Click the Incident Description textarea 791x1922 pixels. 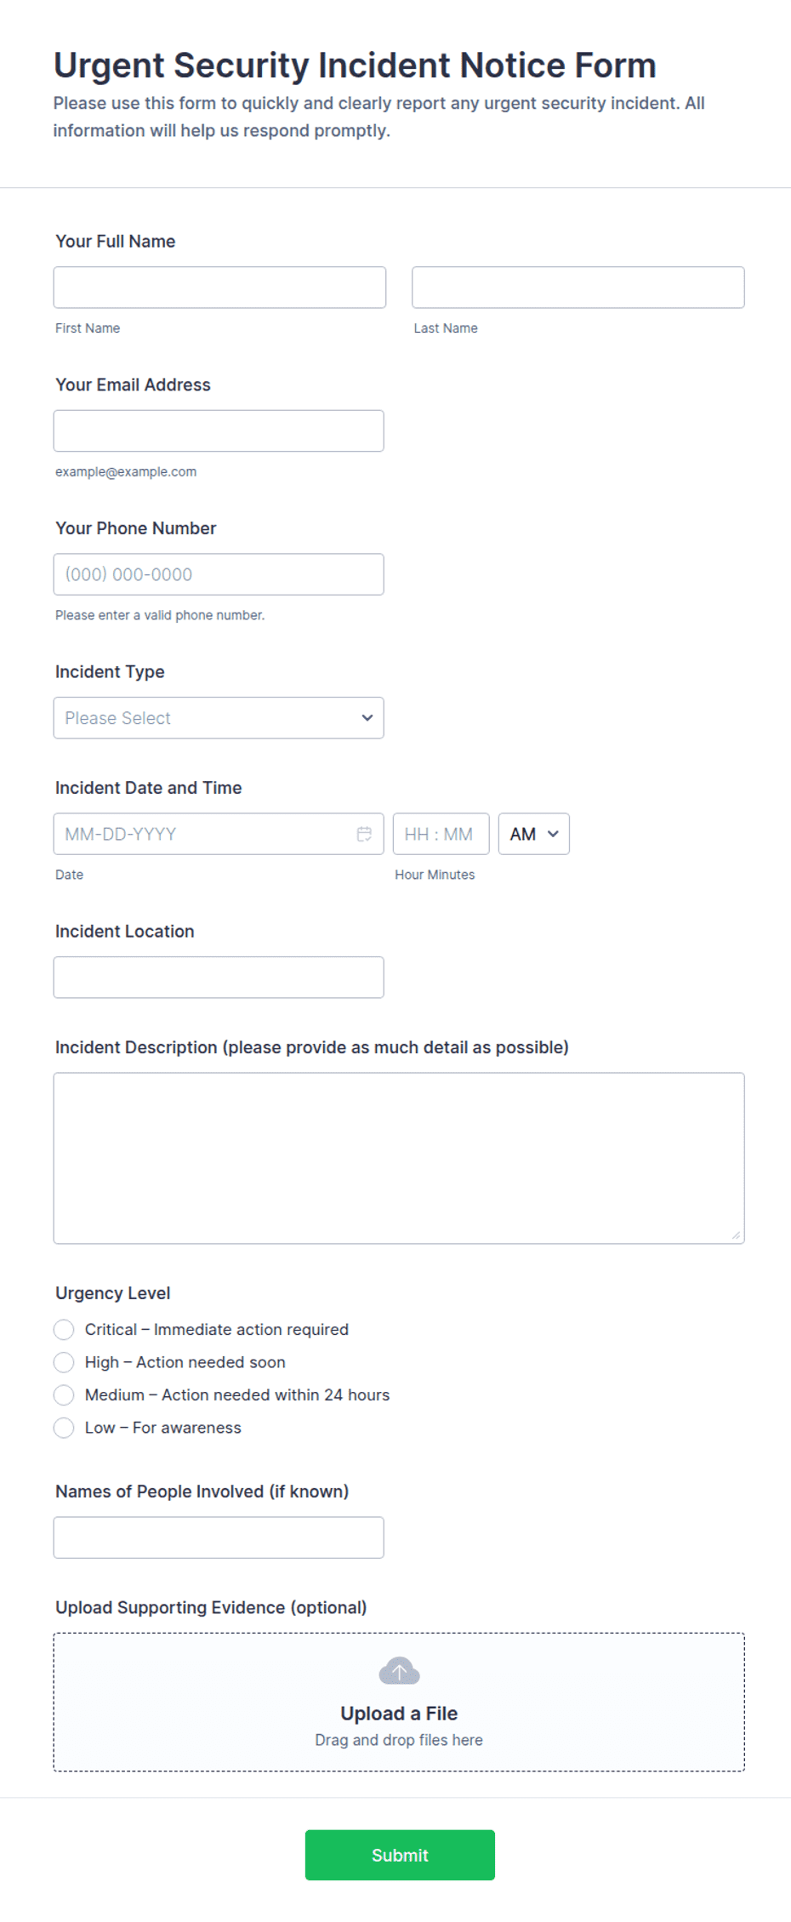399,1158
